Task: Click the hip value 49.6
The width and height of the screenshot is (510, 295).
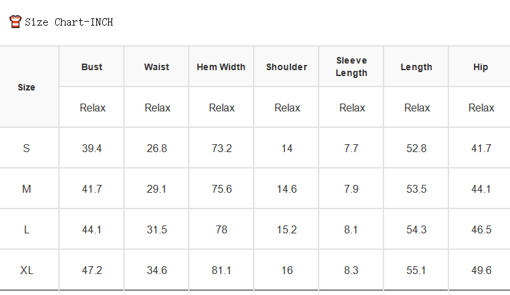Action: [481, 270]
